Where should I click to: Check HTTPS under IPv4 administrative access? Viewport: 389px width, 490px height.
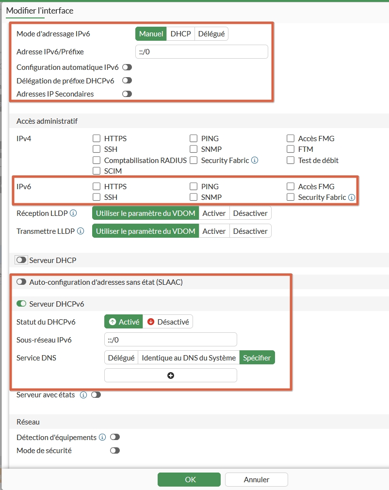pyautogui.click(x=96, y=138)
